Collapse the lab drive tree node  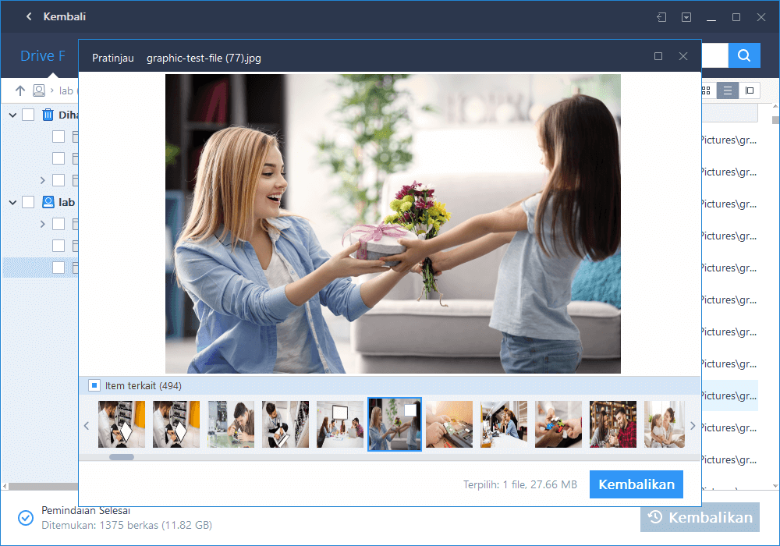[x=12, y=202]
